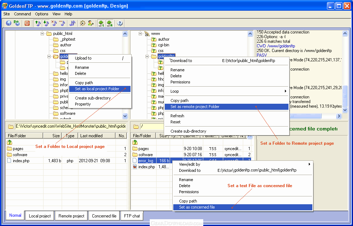
Task: Click log horizontal scrollbar right arrow
Action: [339, 116]
